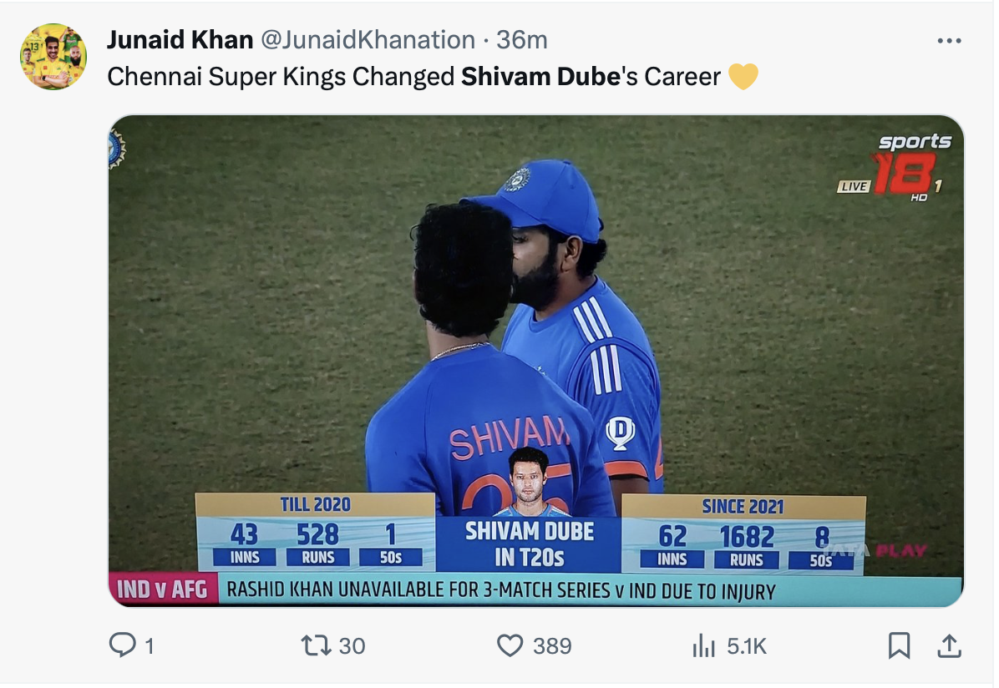Image resolution: width=999 pixels, height=688 pixels.
Task: Open the @JunaidKhanation handle link
Action: pyautogui.click(x=368, y=39)
